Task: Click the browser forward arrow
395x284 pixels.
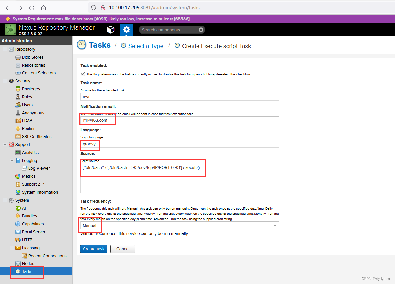Action: click(20, 8)
